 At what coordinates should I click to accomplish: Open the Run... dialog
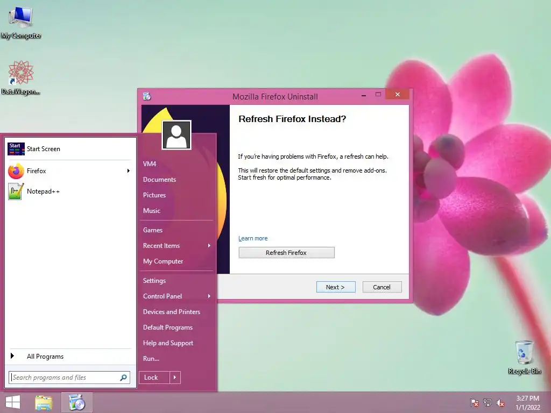click(x=151, y=359)
